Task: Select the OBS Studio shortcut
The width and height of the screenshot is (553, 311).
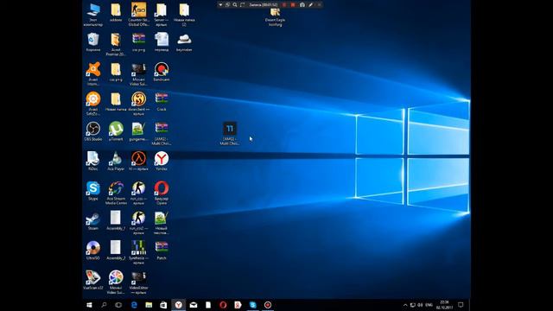Action: (x=93, y=131)
